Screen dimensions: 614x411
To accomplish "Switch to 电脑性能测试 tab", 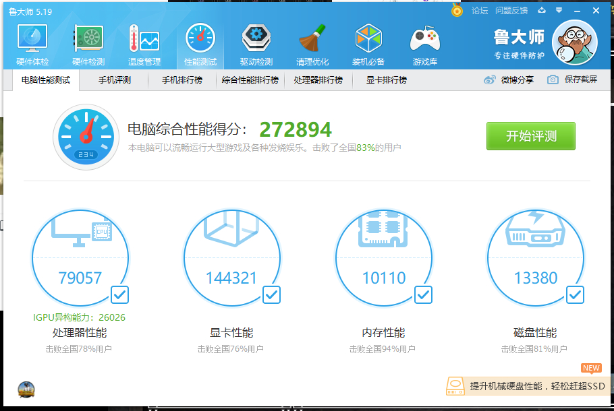I will click(x=46, y=80).
